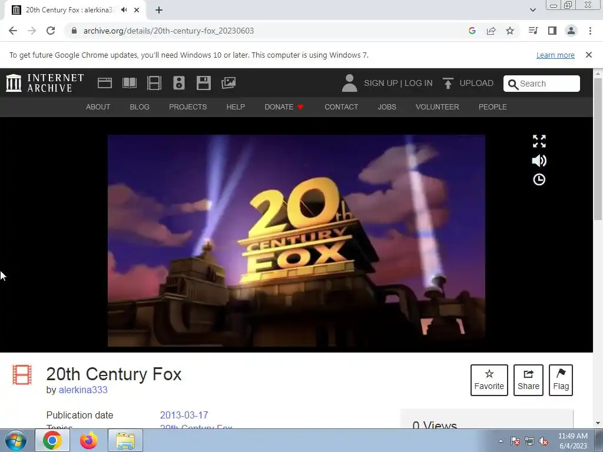
Task: Toggle player volume speaker icon
Action: pos(539,161)
